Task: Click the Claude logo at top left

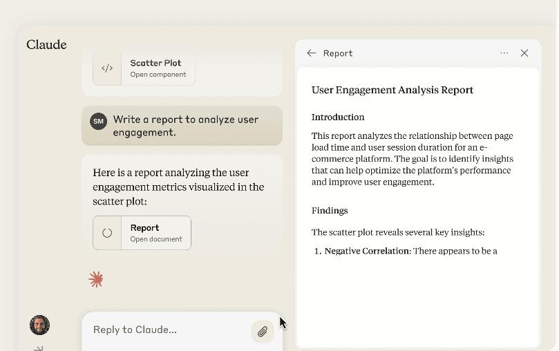Action: tap(46, 45)
